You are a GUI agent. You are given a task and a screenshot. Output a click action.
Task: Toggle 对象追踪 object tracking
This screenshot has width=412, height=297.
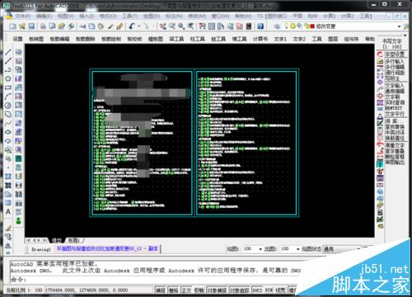(x=240, y=290)
